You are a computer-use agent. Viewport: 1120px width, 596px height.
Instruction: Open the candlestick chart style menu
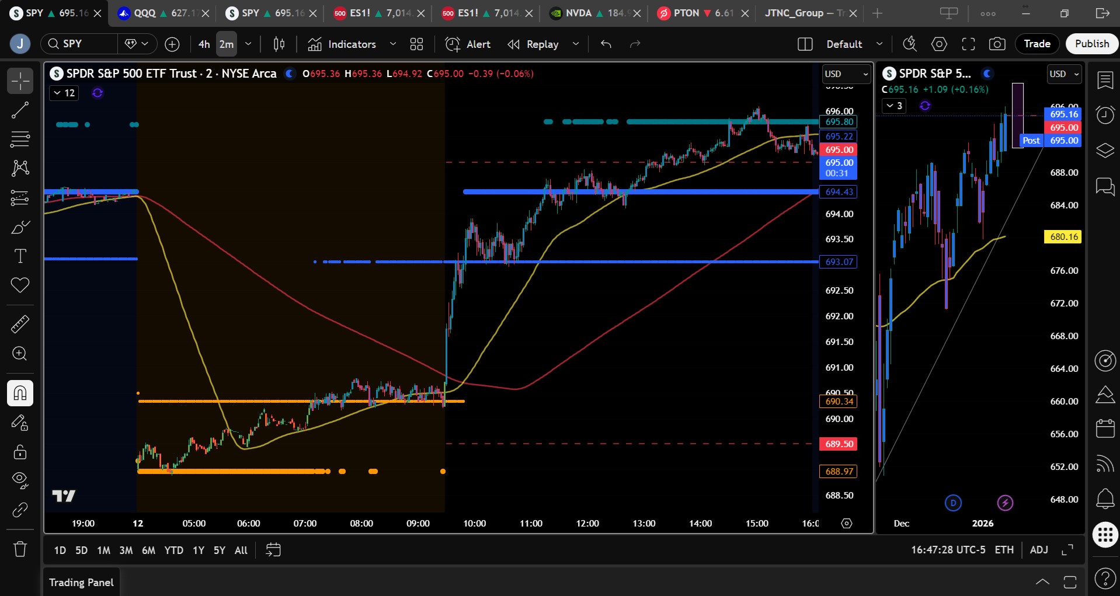(279, 44)
